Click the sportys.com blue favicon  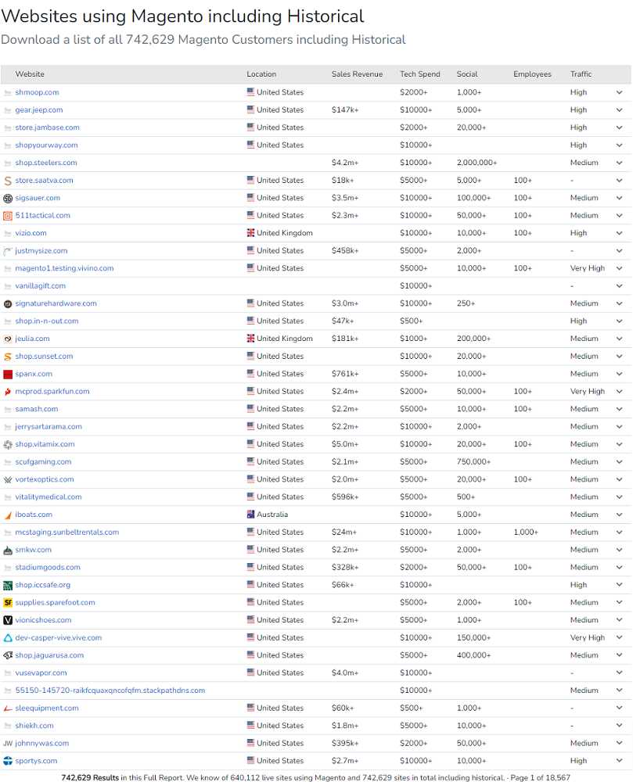(8, 761)
